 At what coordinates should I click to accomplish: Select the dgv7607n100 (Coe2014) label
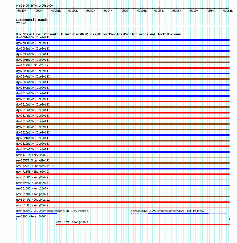(x=33, y=76)
